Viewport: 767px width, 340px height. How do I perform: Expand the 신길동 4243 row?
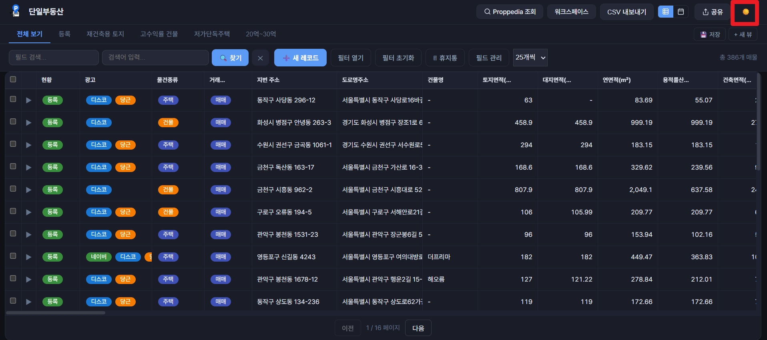click(28, 257)
